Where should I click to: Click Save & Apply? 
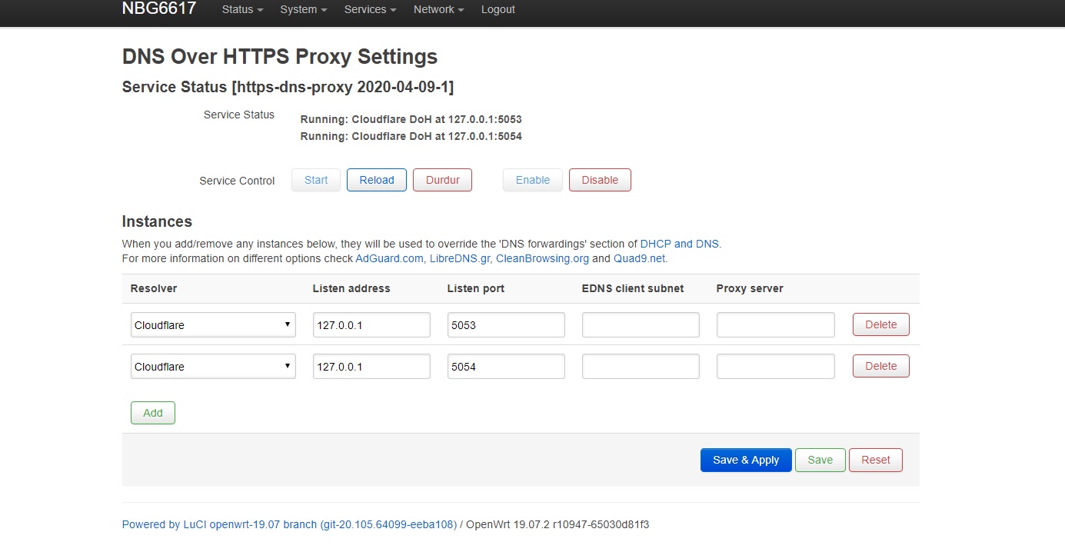click(746, 460)
